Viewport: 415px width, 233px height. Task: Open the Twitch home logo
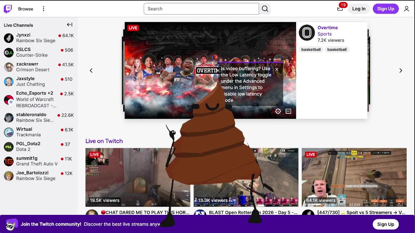click(8, 9)
